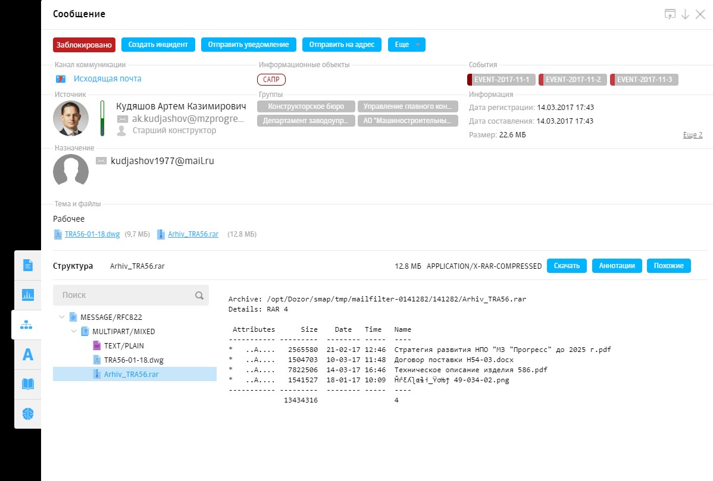
Task: Click the pop-out window icon in header
Action: point(670,14)
